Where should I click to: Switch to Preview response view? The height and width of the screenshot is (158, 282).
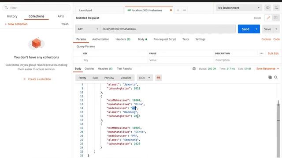tap(109, 78)
